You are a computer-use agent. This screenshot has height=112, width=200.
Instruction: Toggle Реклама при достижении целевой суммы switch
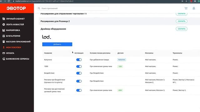tap(79, 90)
